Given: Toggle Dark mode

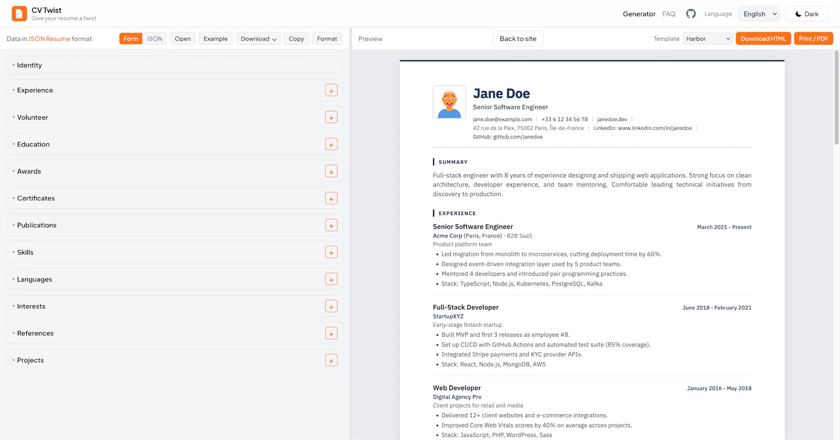Looking at the screenshot, I should coord(807,14).
